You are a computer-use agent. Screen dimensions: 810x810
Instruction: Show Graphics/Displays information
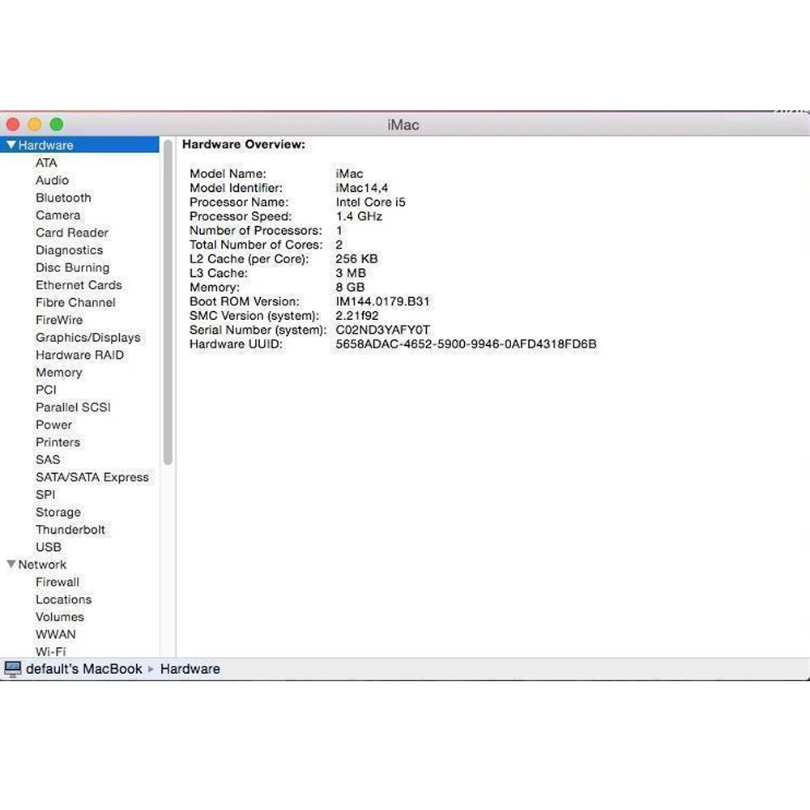click(x=87, y=338)
